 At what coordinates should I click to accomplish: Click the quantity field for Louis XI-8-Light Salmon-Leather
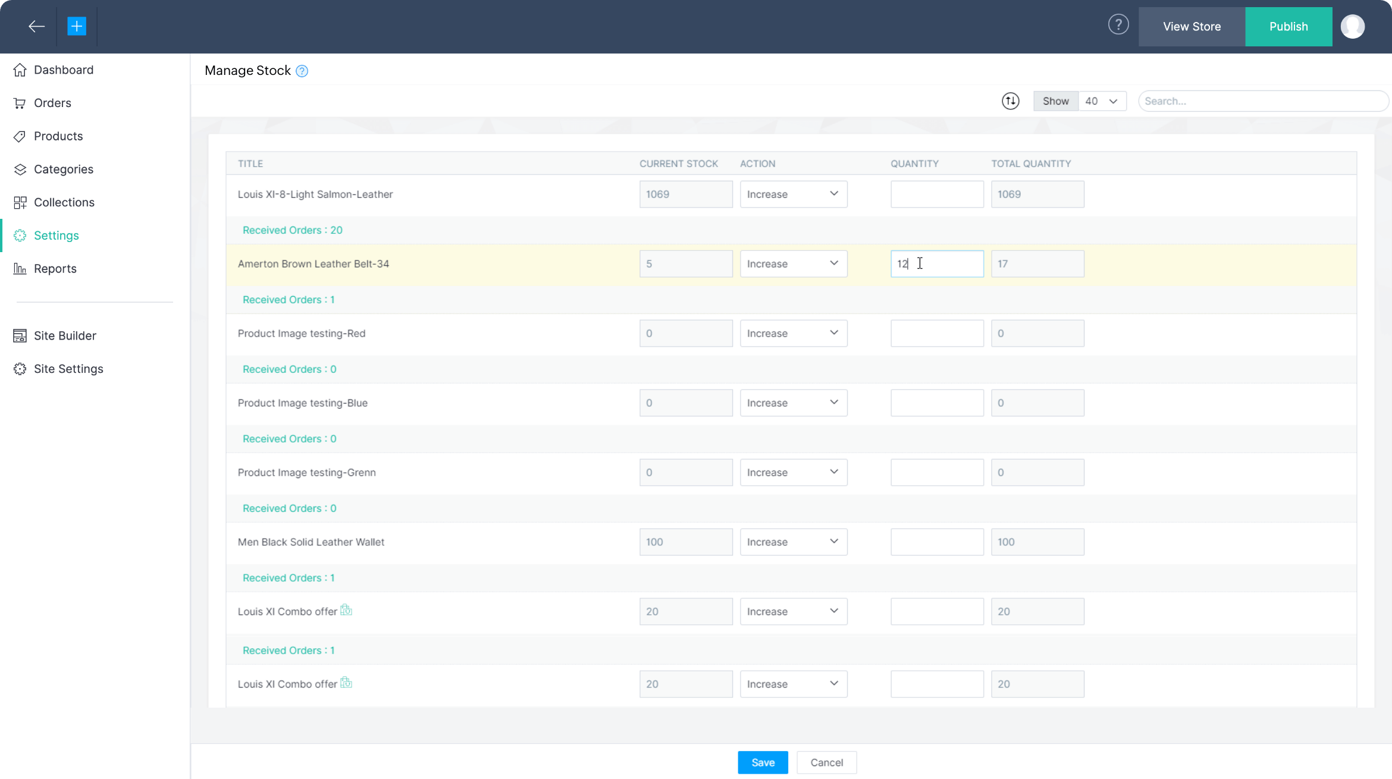pos(936,194)
